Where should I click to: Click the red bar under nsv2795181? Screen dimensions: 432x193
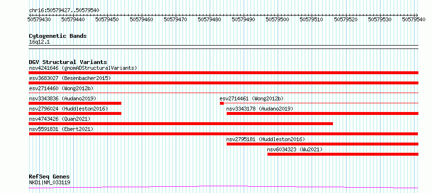point(323,144)
